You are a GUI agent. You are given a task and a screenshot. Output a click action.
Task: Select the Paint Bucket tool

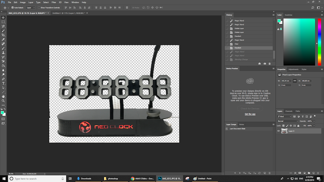pyautogui.click(x=3, y=66)
